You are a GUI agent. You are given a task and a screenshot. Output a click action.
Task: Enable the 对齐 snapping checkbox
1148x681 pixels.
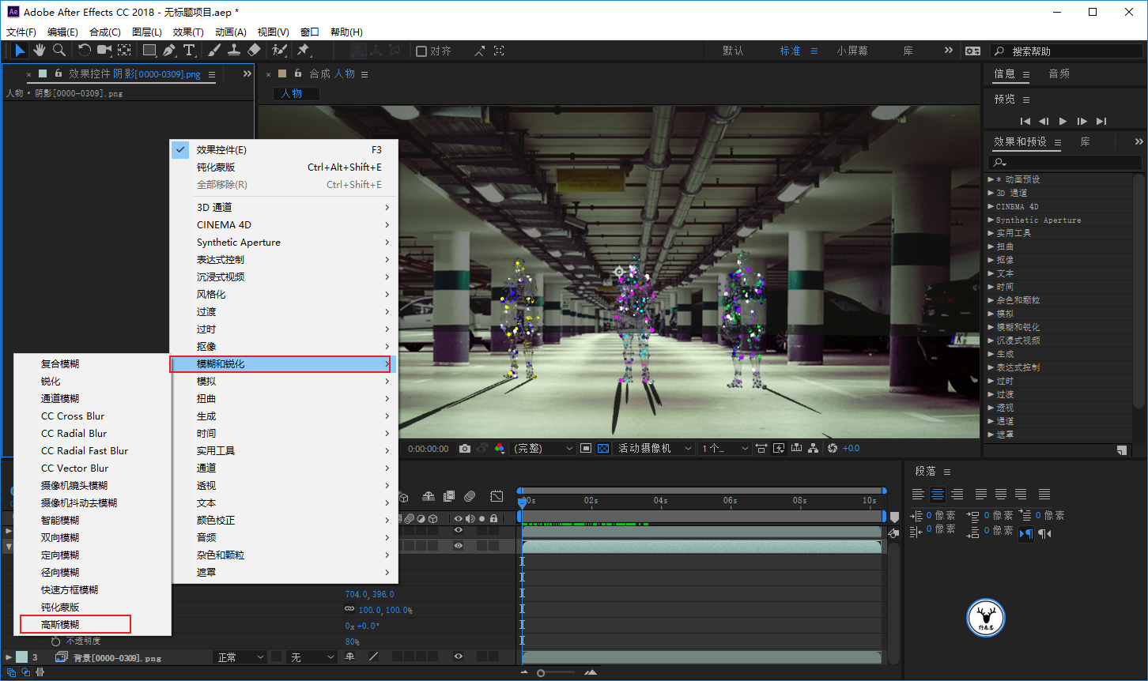421,51
